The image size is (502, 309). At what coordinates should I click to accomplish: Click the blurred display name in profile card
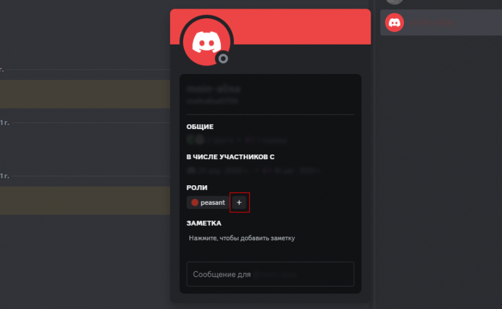coord(214,88)
